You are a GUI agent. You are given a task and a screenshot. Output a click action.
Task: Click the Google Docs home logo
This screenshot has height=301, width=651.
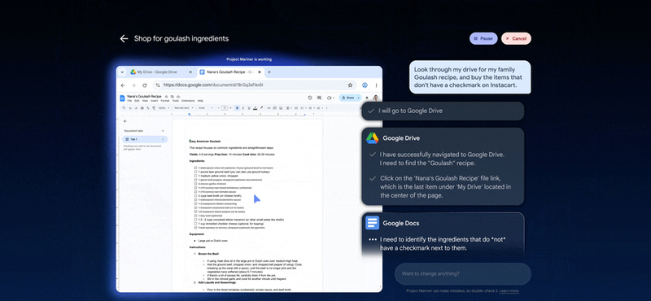pos(122,98)
